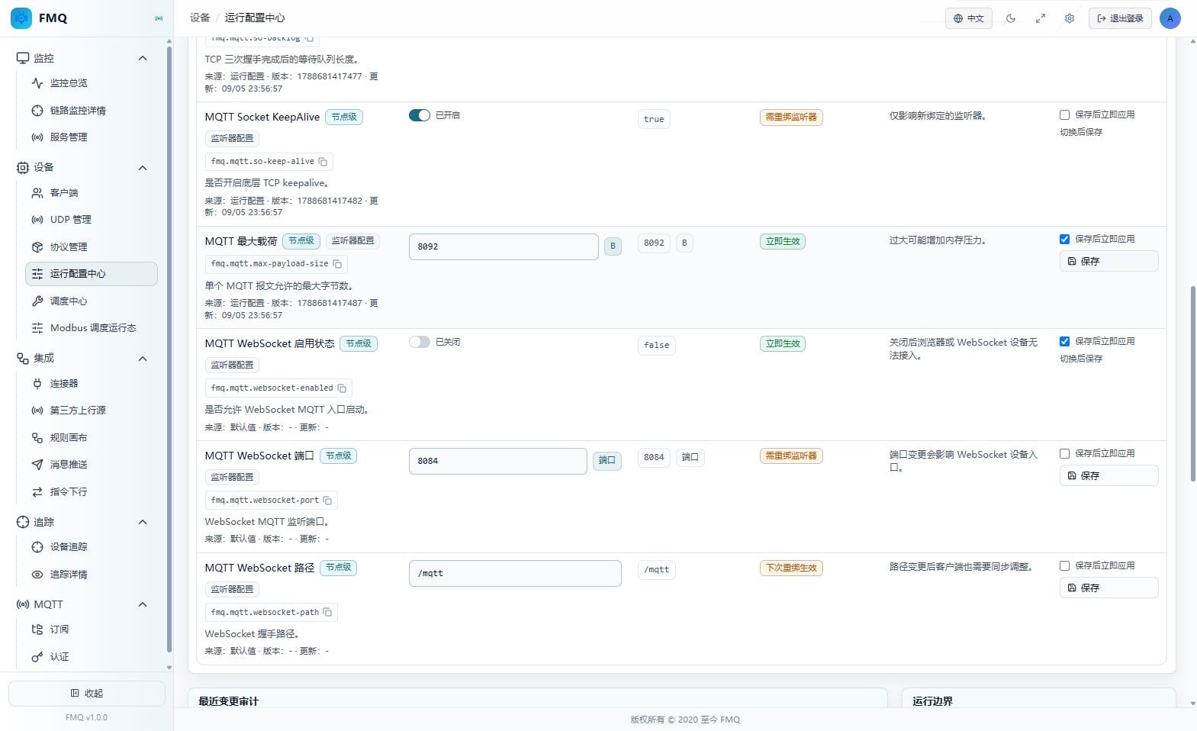Click the broadcast icon next to FMQ title

pyautogui.click(x=159, y=18)
